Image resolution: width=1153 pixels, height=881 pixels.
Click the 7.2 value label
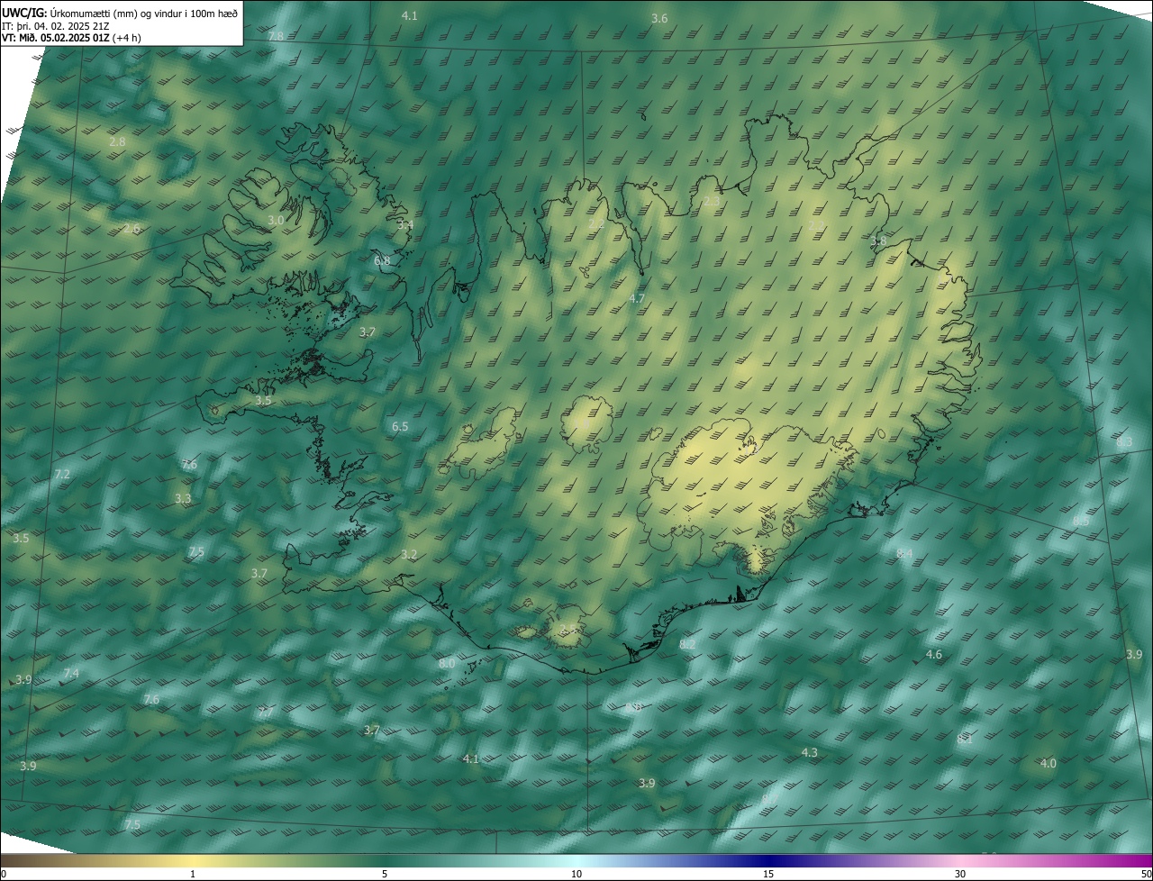tap(62, 474)
